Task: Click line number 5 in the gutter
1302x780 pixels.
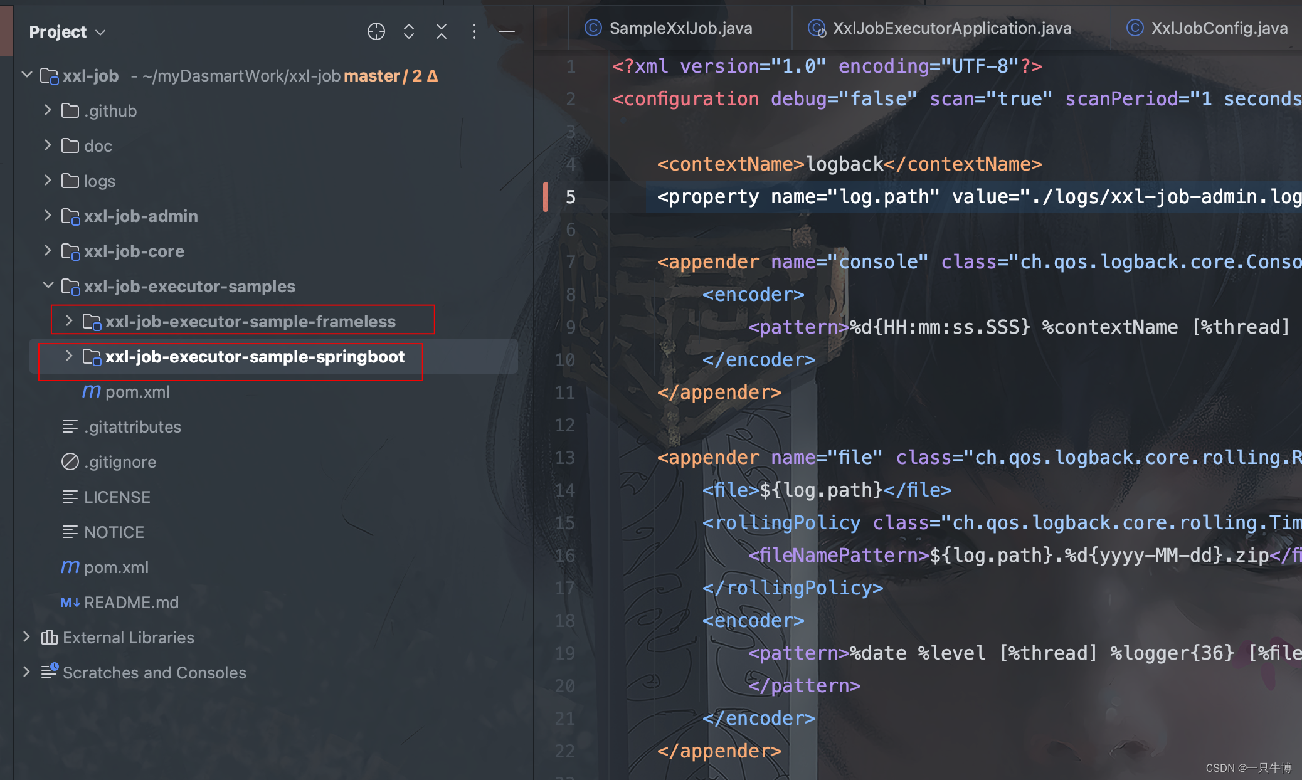Action: point(570,197)
